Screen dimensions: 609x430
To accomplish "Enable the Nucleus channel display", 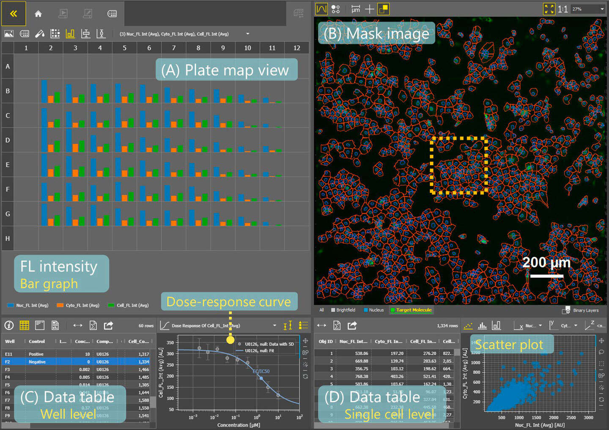I will [373, 310].
